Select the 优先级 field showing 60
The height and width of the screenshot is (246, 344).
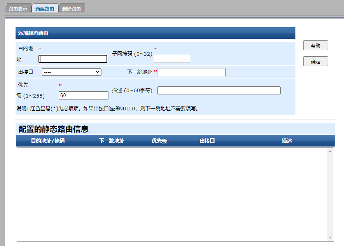pyautogui.click(x=83, y=96)
